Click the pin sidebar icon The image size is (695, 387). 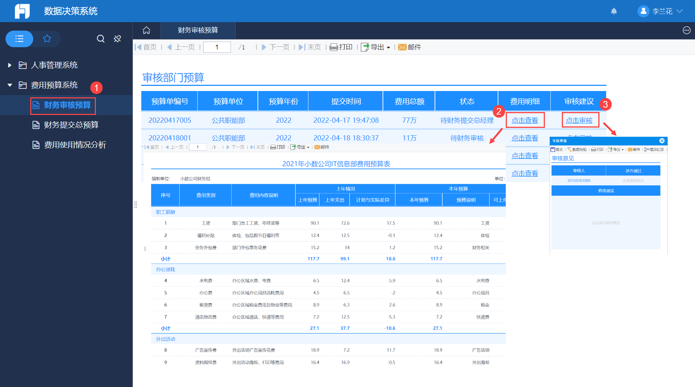117,39
